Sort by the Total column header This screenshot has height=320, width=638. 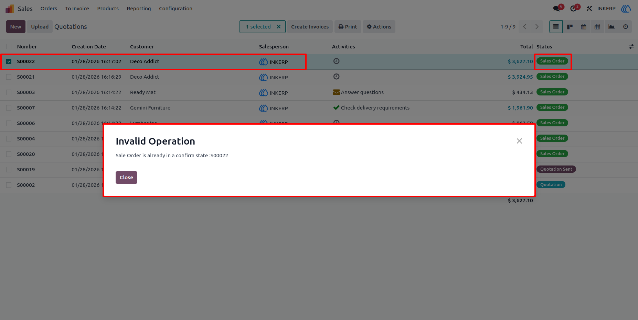pyautogui.click(x=527, y=47)
